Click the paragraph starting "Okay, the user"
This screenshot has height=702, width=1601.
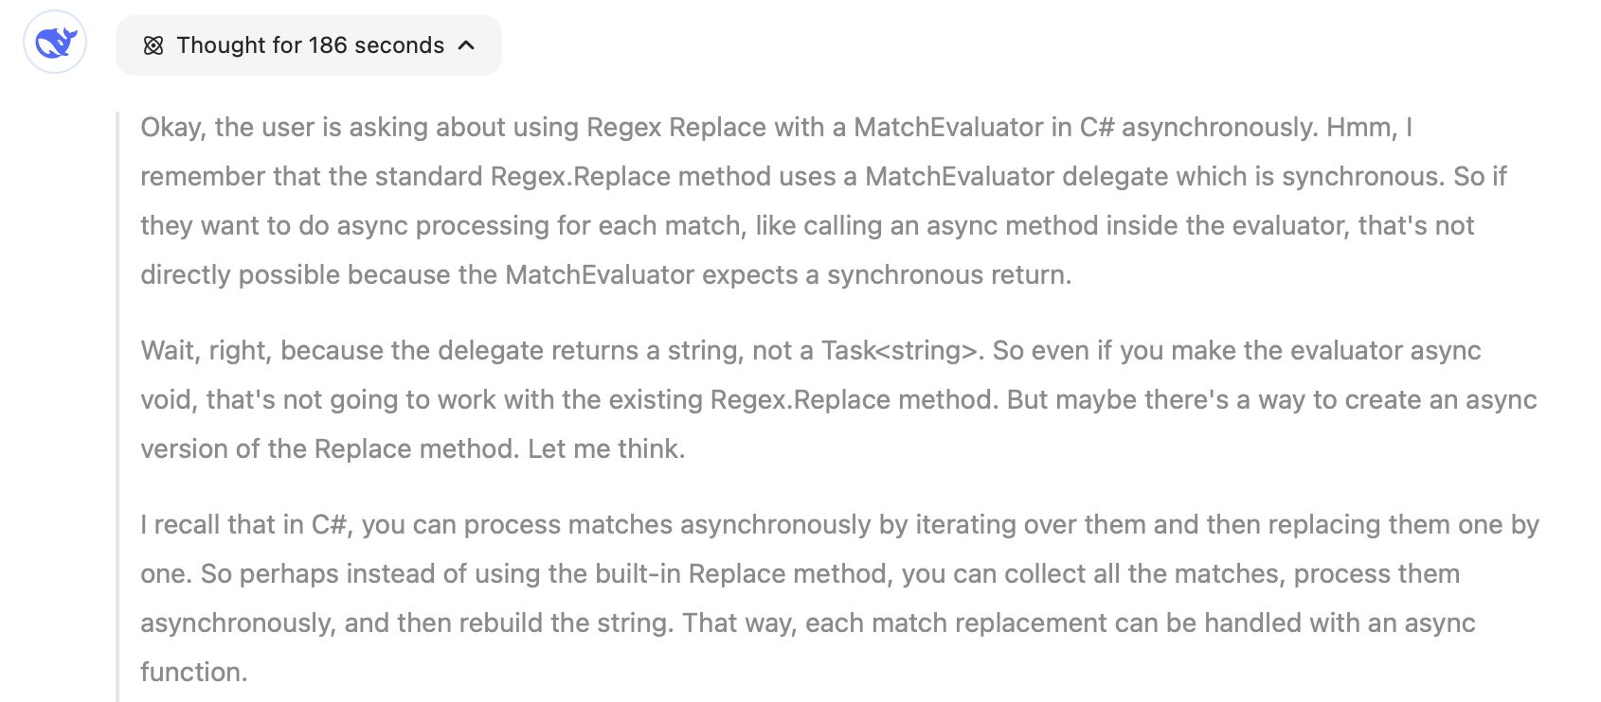point(823,201)
